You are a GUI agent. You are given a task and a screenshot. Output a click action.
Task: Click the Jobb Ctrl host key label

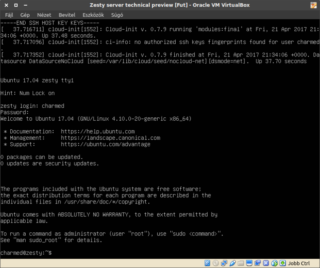click(299, 263)
